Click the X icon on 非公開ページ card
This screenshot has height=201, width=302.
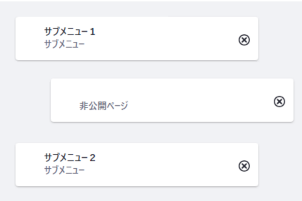(x=279, y=101)
